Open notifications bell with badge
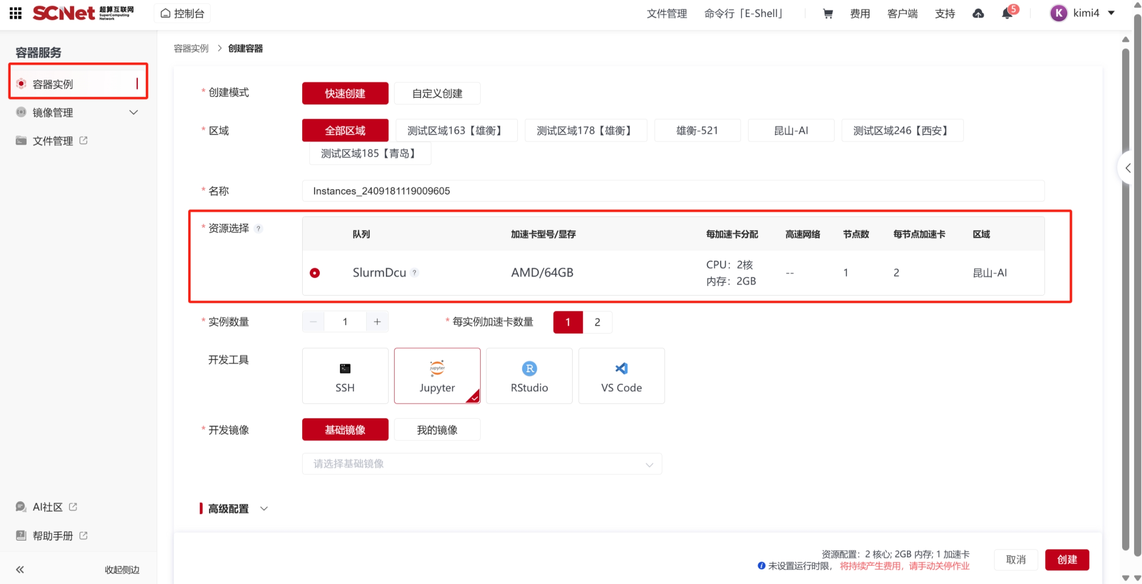This screenshot has height=584, width=1142. pos(1007,13)
